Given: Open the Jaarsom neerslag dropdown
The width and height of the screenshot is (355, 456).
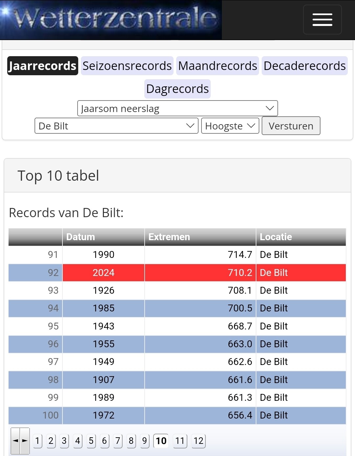Looking at the screenshot, I should point(177,108).
